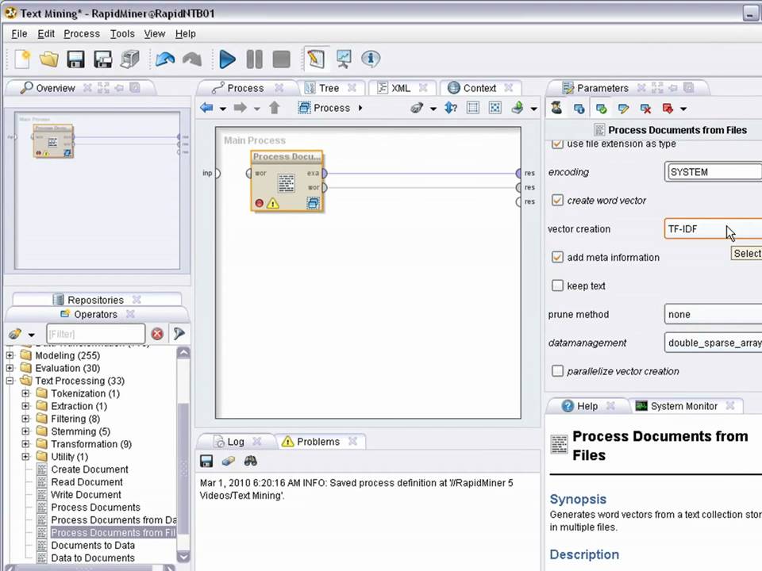
Task: Save the log with the floppy icon
Action: [x=206, y=461]
